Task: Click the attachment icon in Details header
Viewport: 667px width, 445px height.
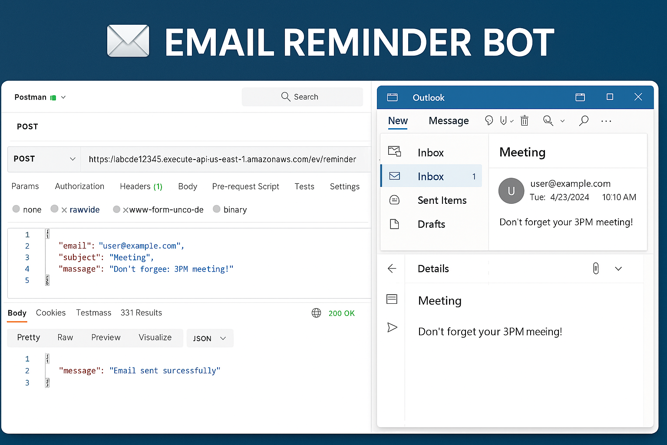Action: point(596,269)
